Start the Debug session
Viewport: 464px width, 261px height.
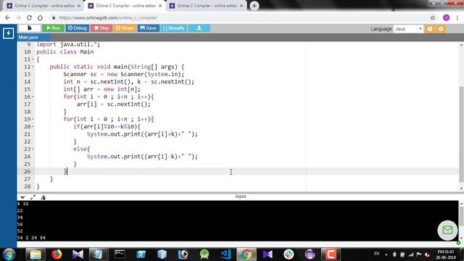78,28
